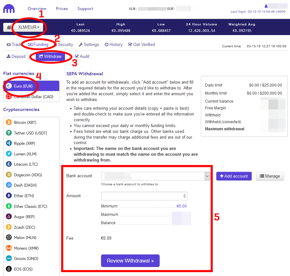The image size is (290, 276).
Task: Open the chart icon button beside XLM/EUR
Action: pyautogui.click(x=9, y=27)
